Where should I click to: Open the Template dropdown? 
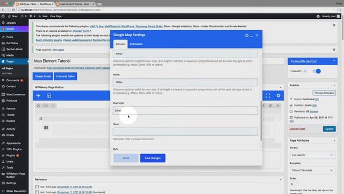pyautogui.click(x=312, y=170)
